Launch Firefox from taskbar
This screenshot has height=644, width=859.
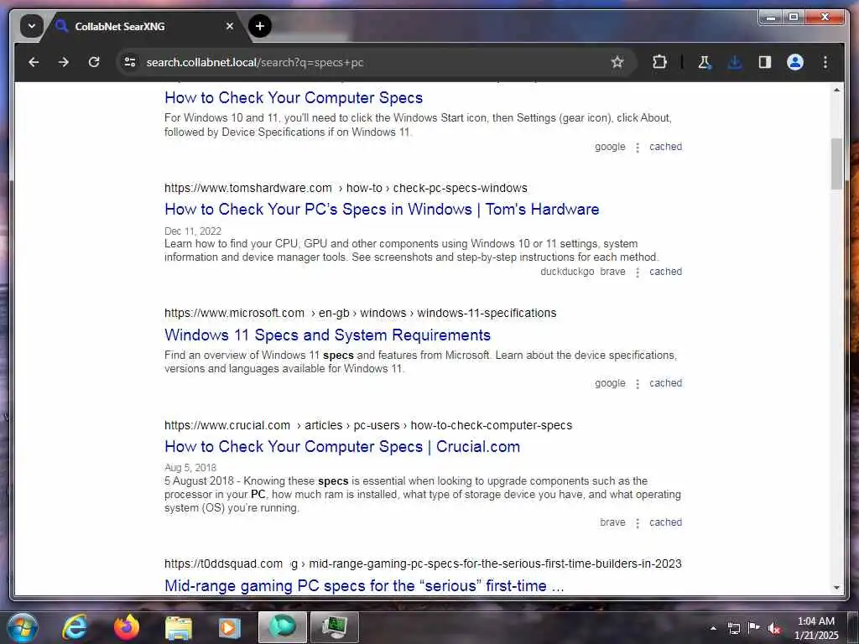click(127, 627)
